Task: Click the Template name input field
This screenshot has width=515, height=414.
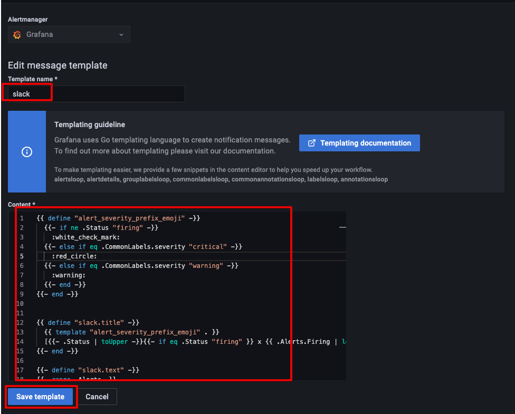Action: click(x=96, y=94)
